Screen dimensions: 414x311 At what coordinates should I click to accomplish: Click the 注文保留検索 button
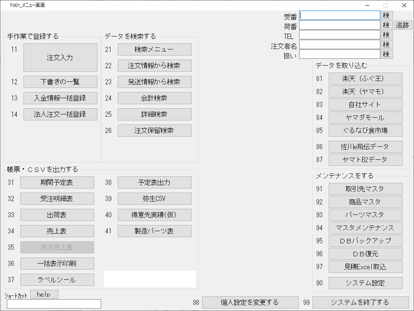tap(154, 131)
